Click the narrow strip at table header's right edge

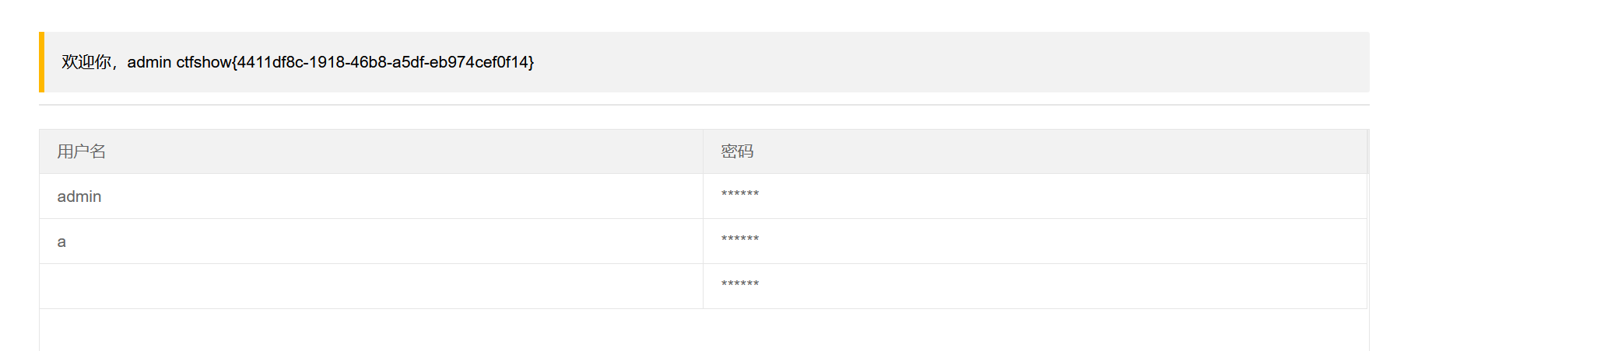(x=1367, y=151)
